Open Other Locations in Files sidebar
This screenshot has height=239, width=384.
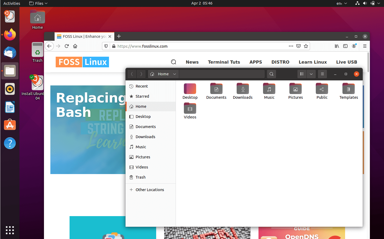(151, 190)
